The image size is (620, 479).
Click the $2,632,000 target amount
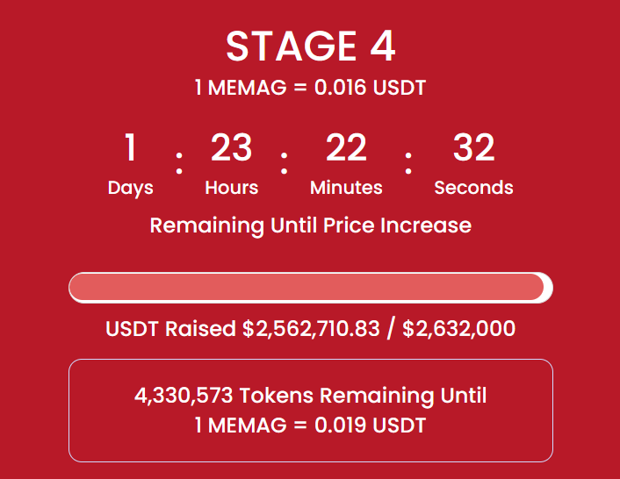click(459, 329)
